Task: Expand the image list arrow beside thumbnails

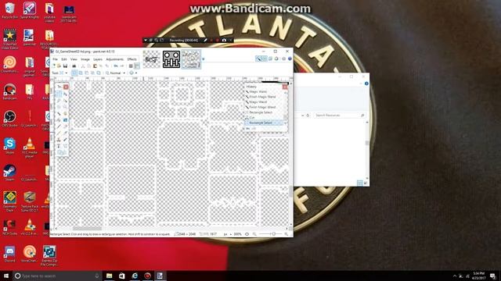Action: coord(204,59)
